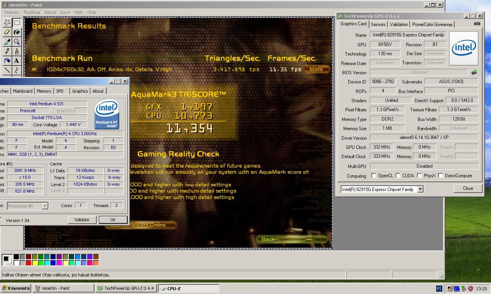Image resolution: width=491 pixels, height=294 pixels.
Task: Open the Värit menu
Action: pyautogui.click(x=78, y=12)
